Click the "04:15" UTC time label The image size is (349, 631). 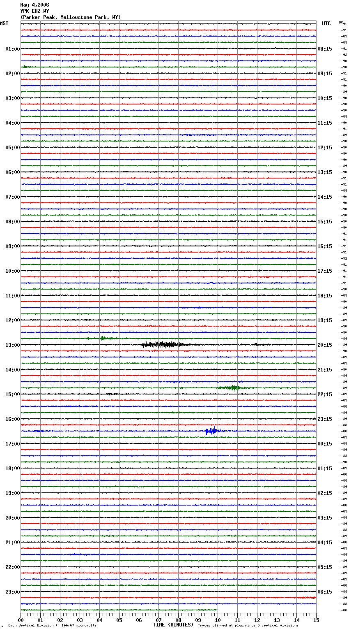pyautogui.click(x=325, y=543)
